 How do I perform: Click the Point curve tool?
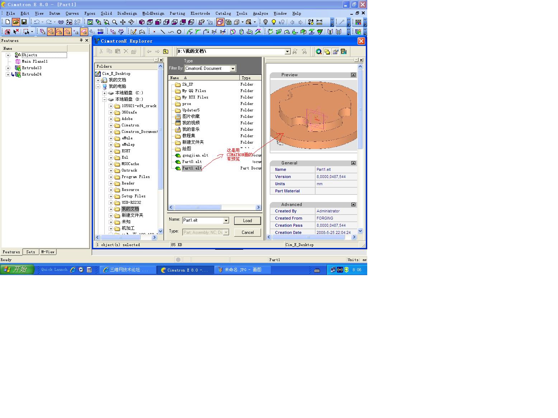pyautogui.click(x=154, y=32)
